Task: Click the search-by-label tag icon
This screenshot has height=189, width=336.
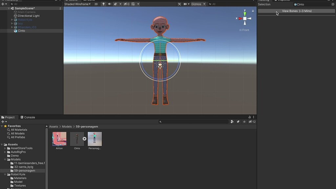Action: pyautogui.click(x=238, y=122)
